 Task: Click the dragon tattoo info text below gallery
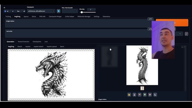pyautogui.click(x=102, y=99)
